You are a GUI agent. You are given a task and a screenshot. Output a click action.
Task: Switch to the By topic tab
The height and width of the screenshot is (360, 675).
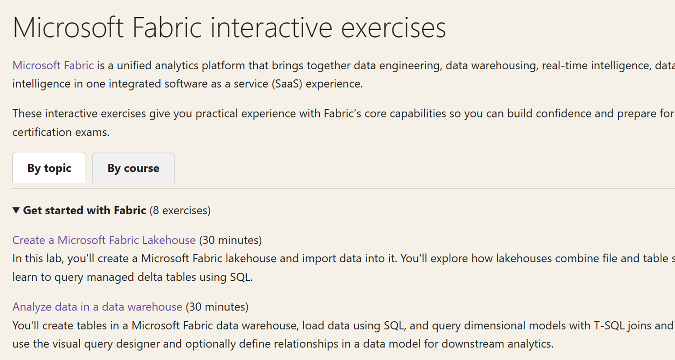[x=49, y=168]
